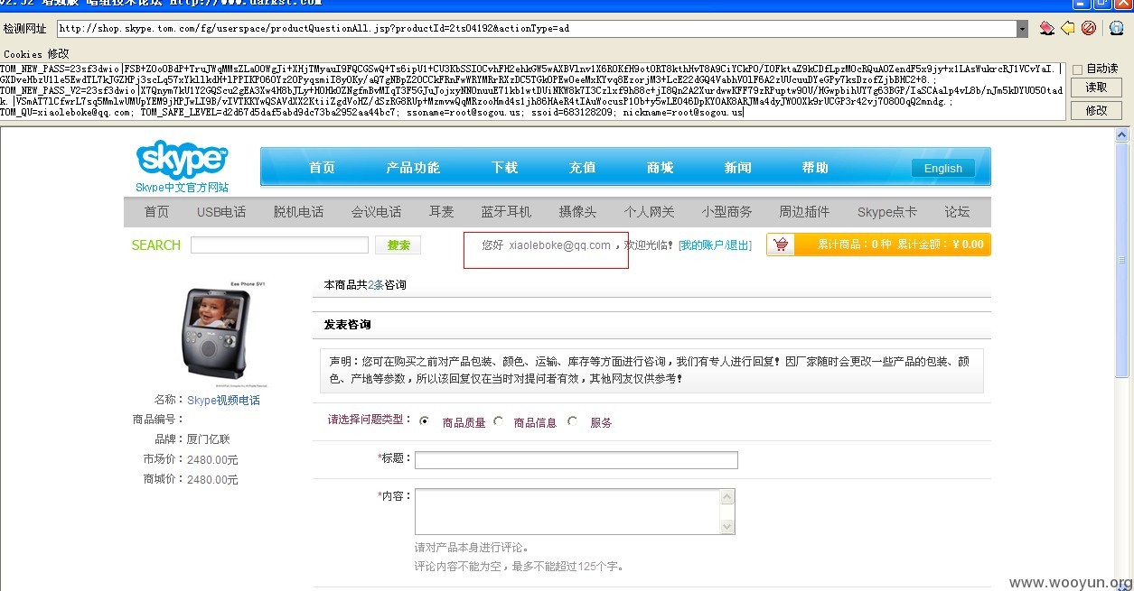Open the 耳麦 category
This screenshot has height=591, width=1134.
click(441, 212)
